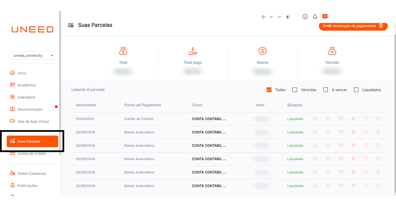Open the notifications bell icon

click(x=315, y=17)
